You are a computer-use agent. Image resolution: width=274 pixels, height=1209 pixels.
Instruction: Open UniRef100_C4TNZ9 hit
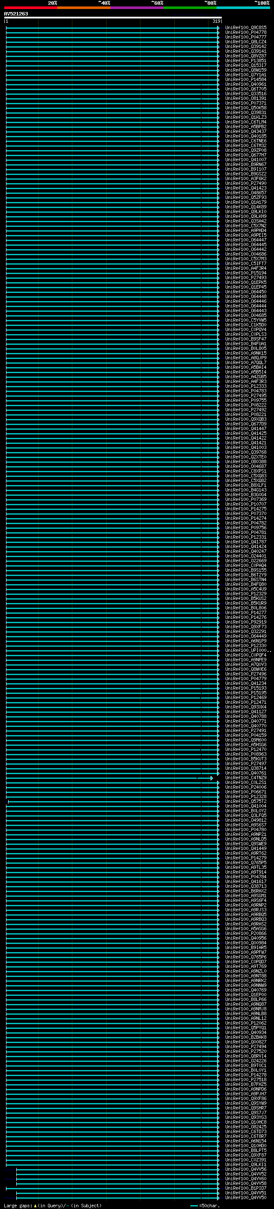pos(246,778)
